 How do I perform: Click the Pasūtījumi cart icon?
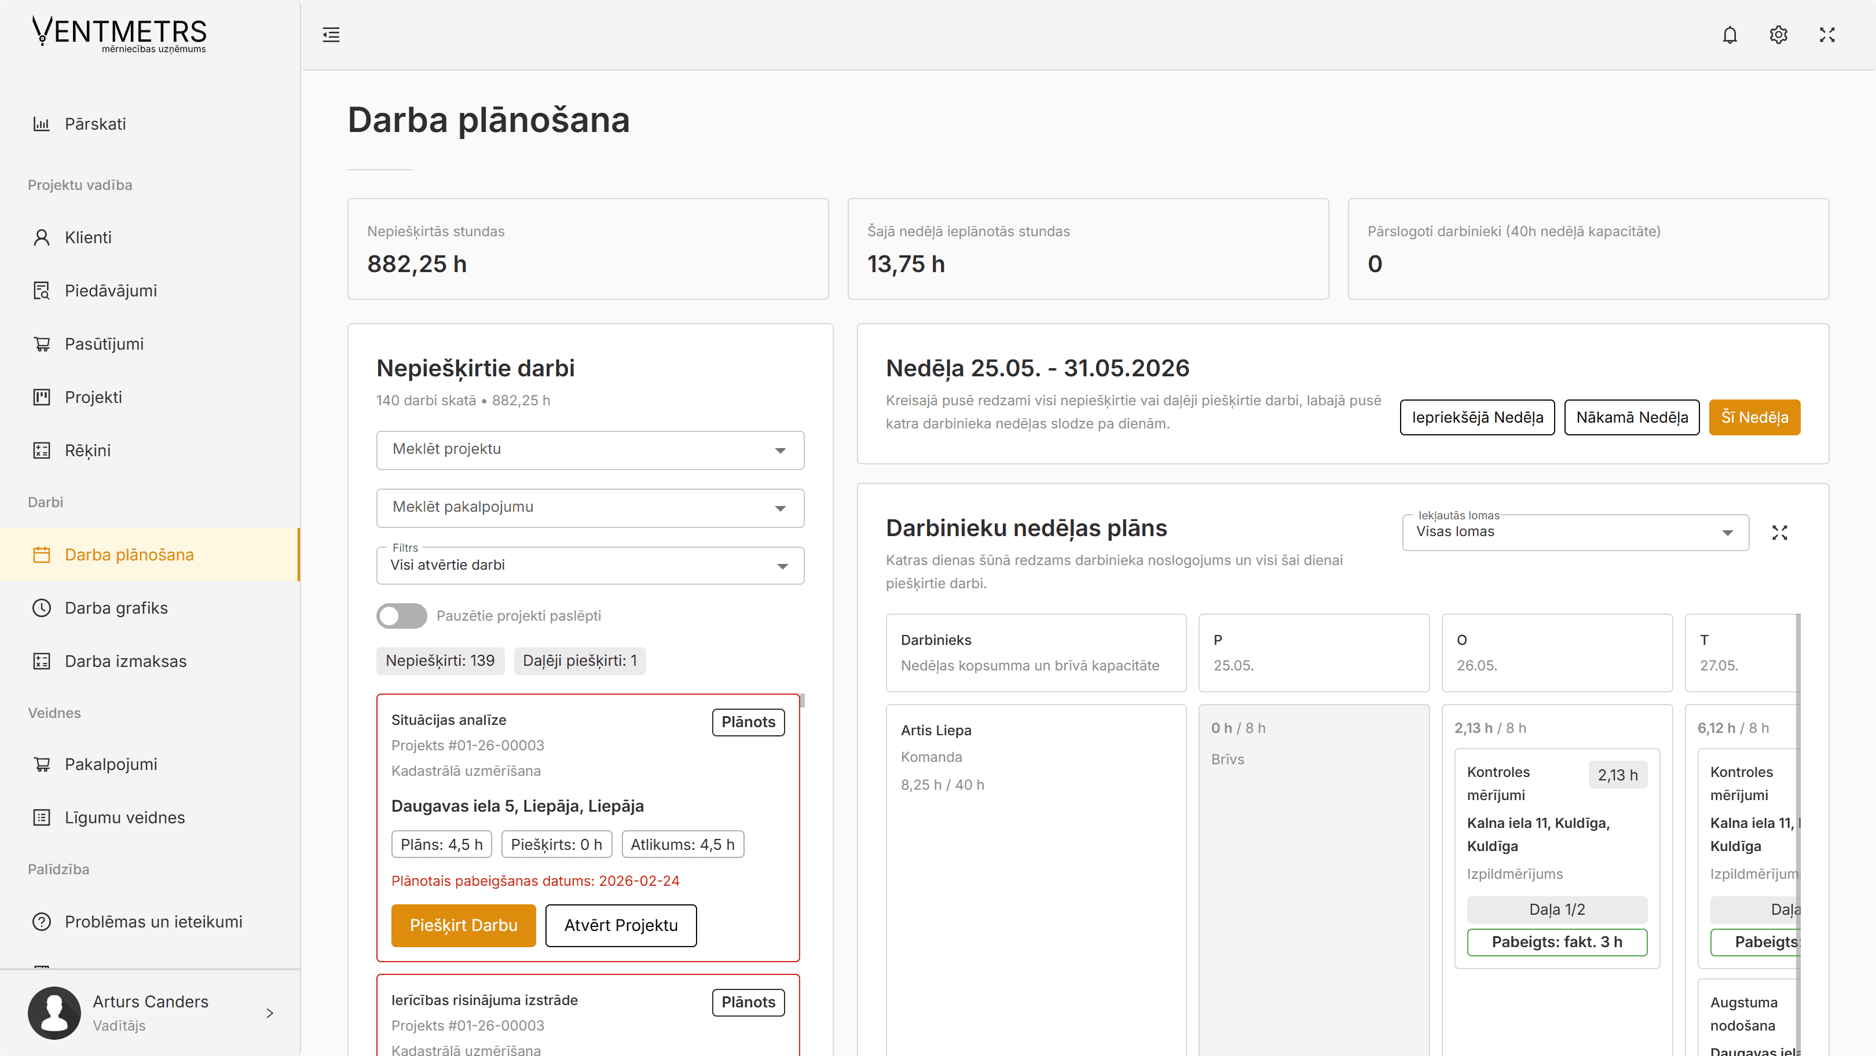[x=42, y=344]
